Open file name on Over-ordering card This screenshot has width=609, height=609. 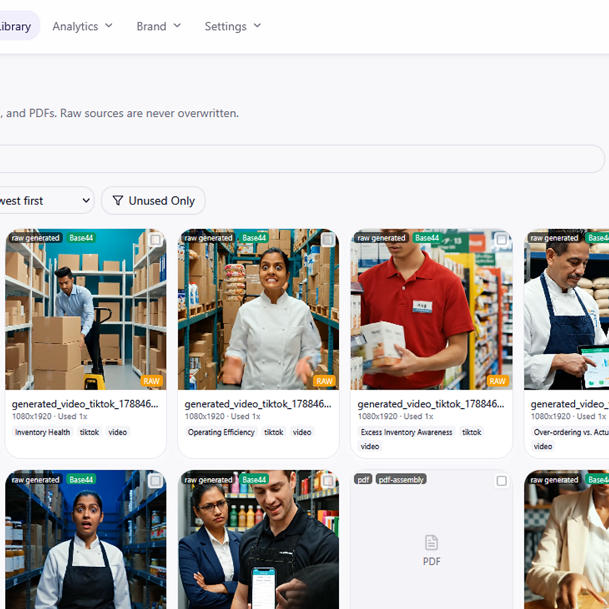[570, 404]
